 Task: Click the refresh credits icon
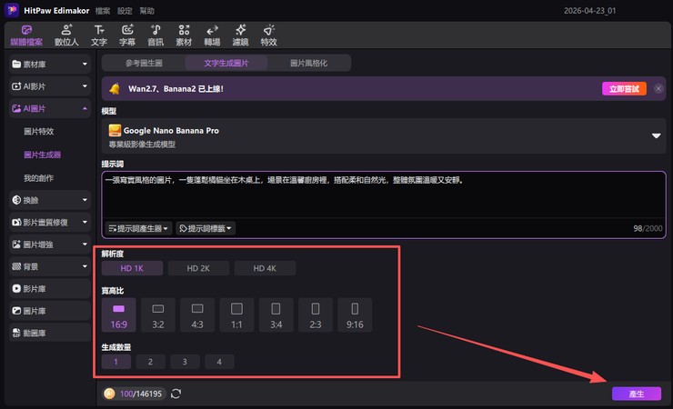click(x=176, y=394)
